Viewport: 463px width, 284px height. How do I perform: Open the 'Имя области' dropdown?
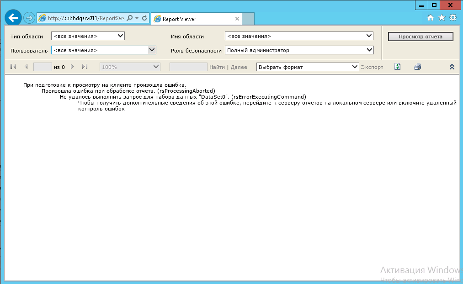[369, 36]
